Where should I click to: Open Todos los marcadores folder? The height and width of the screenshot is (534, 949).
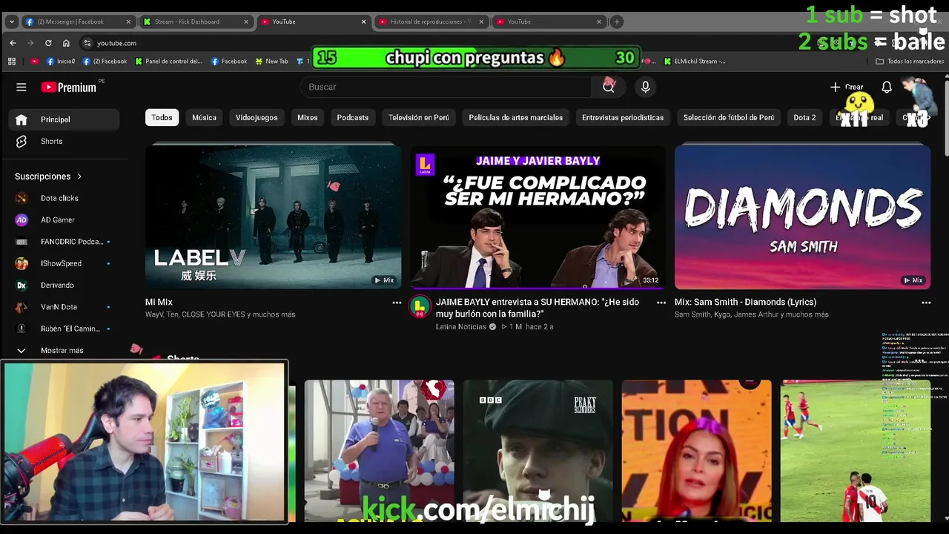coord(910,62)
